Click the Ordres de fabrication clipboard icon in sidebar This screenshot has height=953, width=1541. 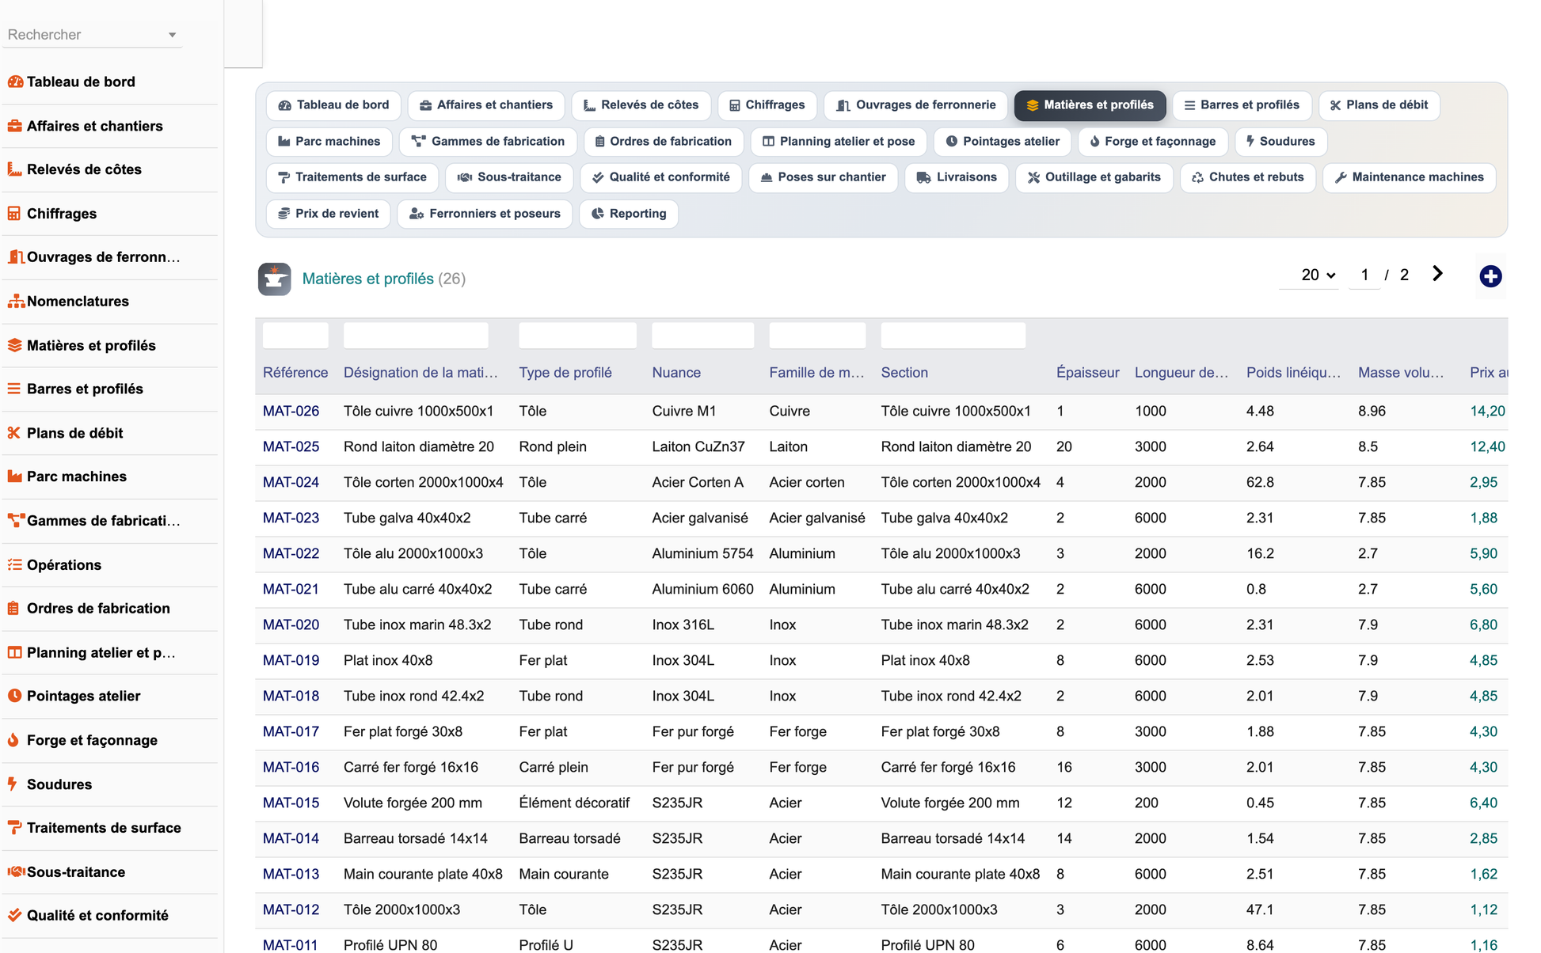tap(13, 609)
